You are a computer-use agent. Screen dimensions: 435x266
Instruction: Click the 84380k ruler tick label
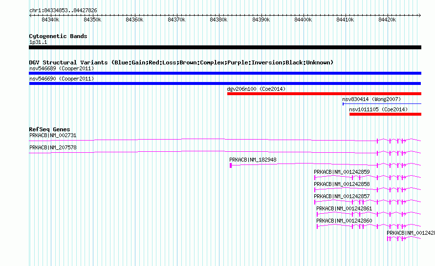218,20
